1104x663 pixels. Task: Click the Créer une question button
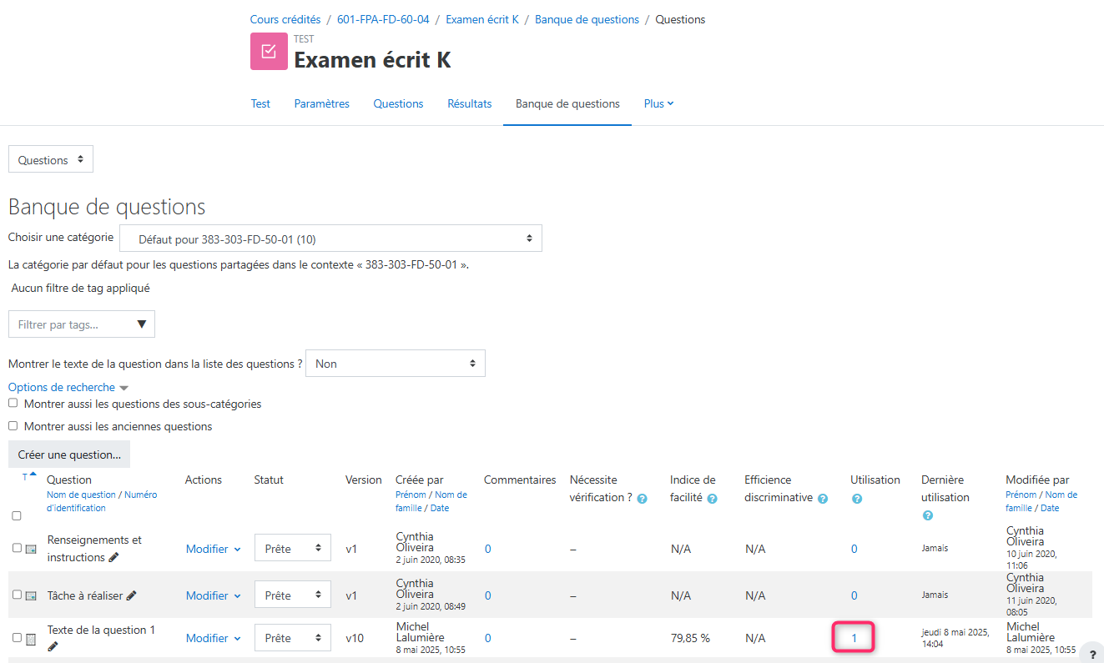pyautogui.click(x=69, y=455)
